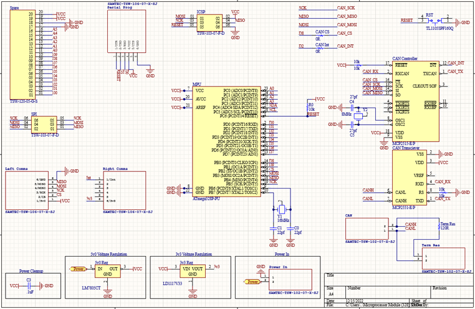Select the C4 27pf capacitor symbol

(x=348, y=107)
